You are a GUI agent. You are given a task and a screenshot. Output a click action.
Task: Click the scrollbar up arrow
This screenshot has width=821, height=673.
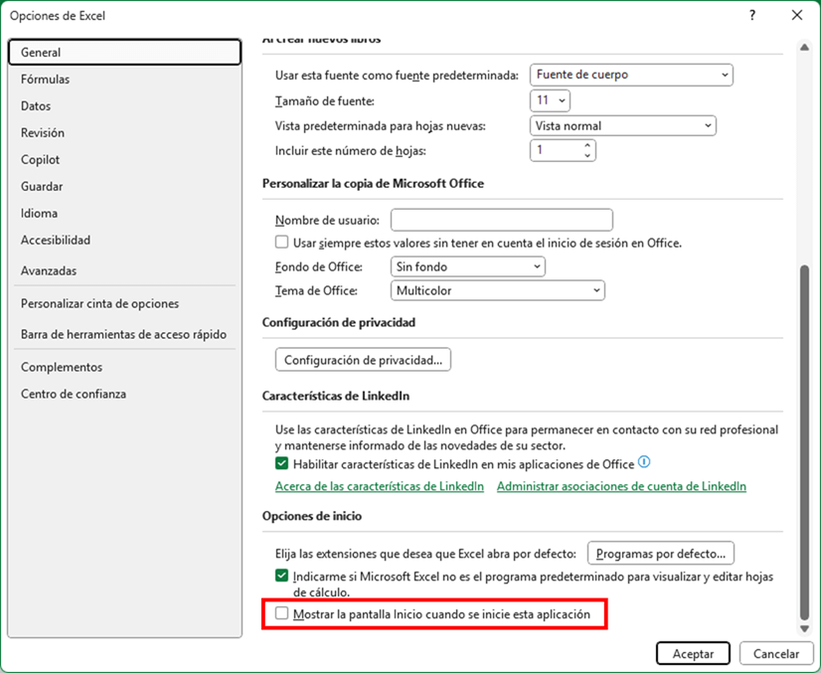(x=804, y=47)
